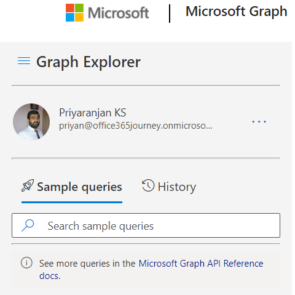Image resolution: width=295 pixels, height=295 pixels.
Task: Click the blue underline below Sample queries
Action: pyautogui.click(x=72, y=202)
